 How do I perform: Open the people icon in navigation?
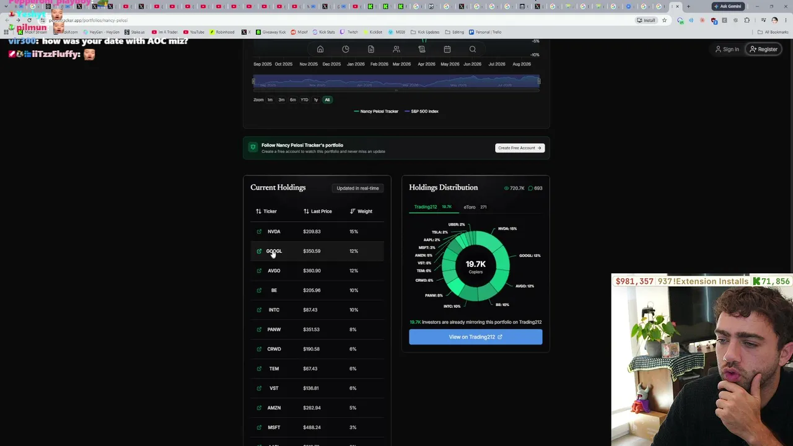[396, 49]
